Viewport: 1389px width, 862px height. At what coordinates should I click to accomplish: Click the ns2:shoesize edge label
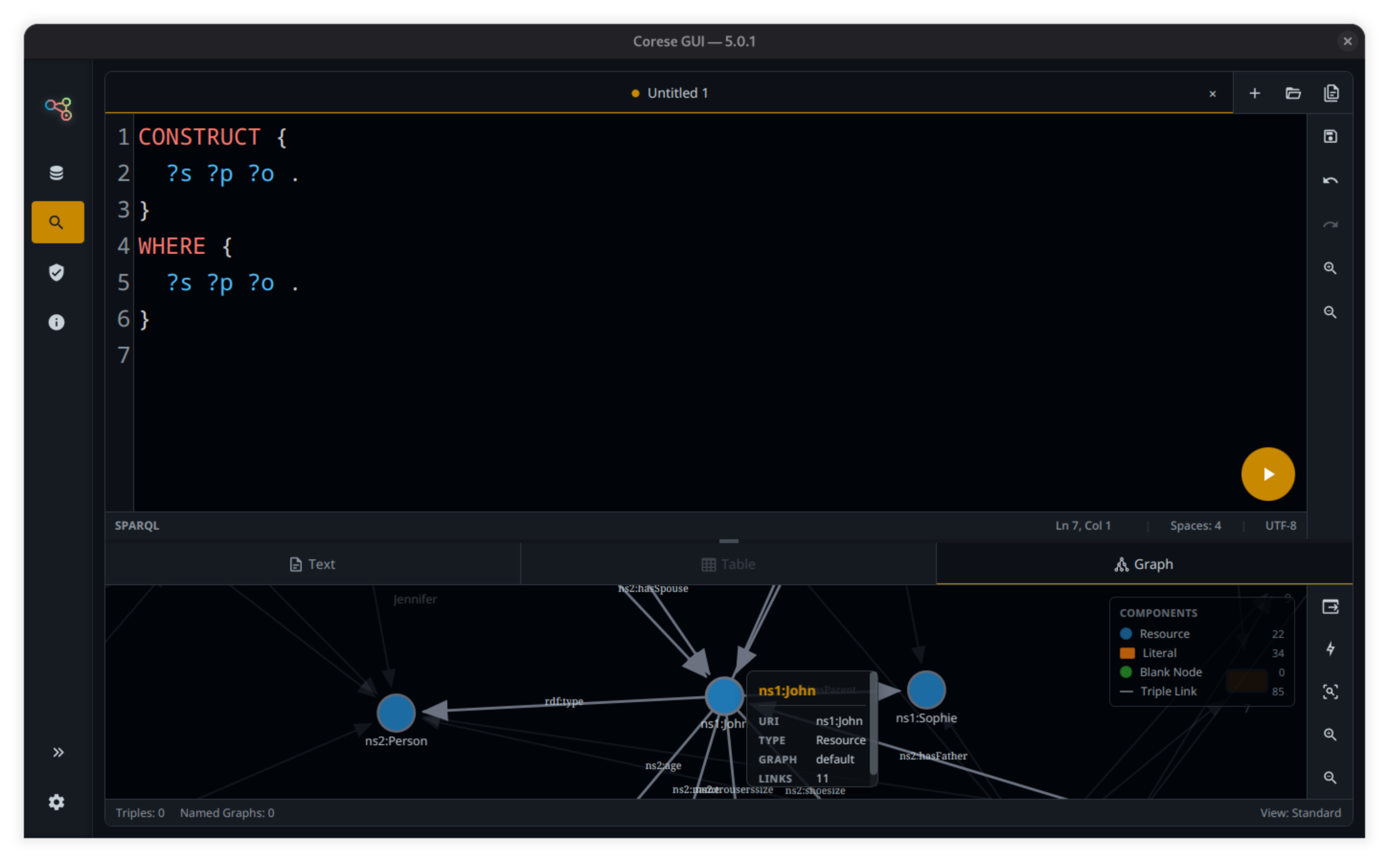815,791
